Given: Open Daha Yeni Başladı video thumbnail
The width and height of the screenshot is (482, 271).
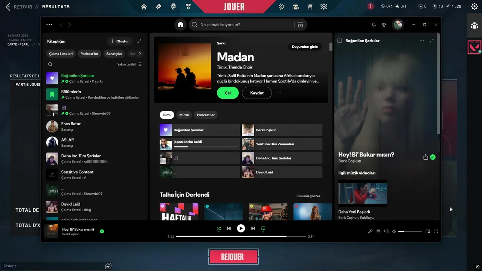Looking at the screenshot, I should coord(363,193).
